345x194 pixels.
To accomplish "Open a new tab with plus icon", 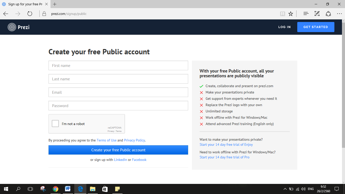I will (x=55, y=4).
